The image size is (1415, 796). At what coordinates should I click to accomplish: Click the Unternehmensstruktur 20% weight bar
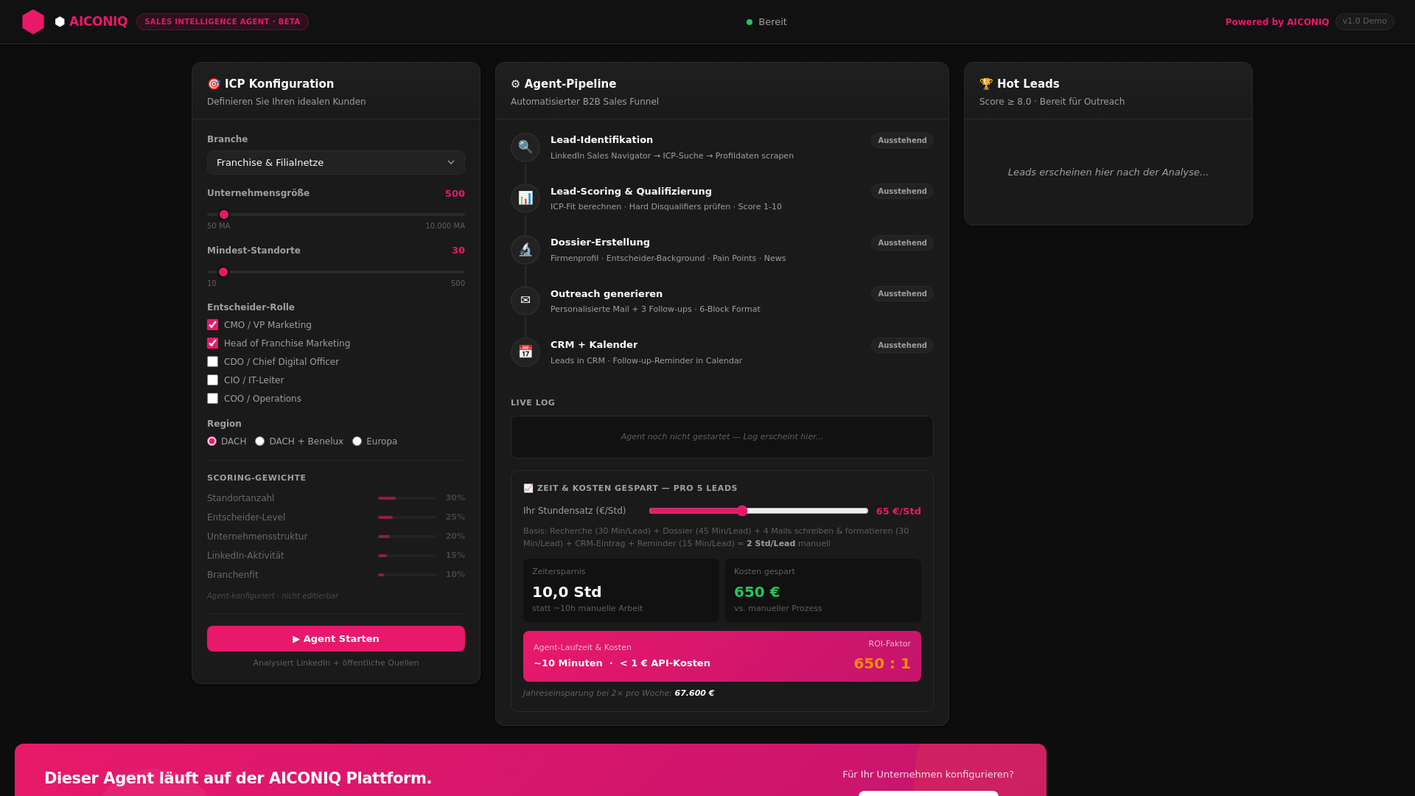(x=408, y=537)
